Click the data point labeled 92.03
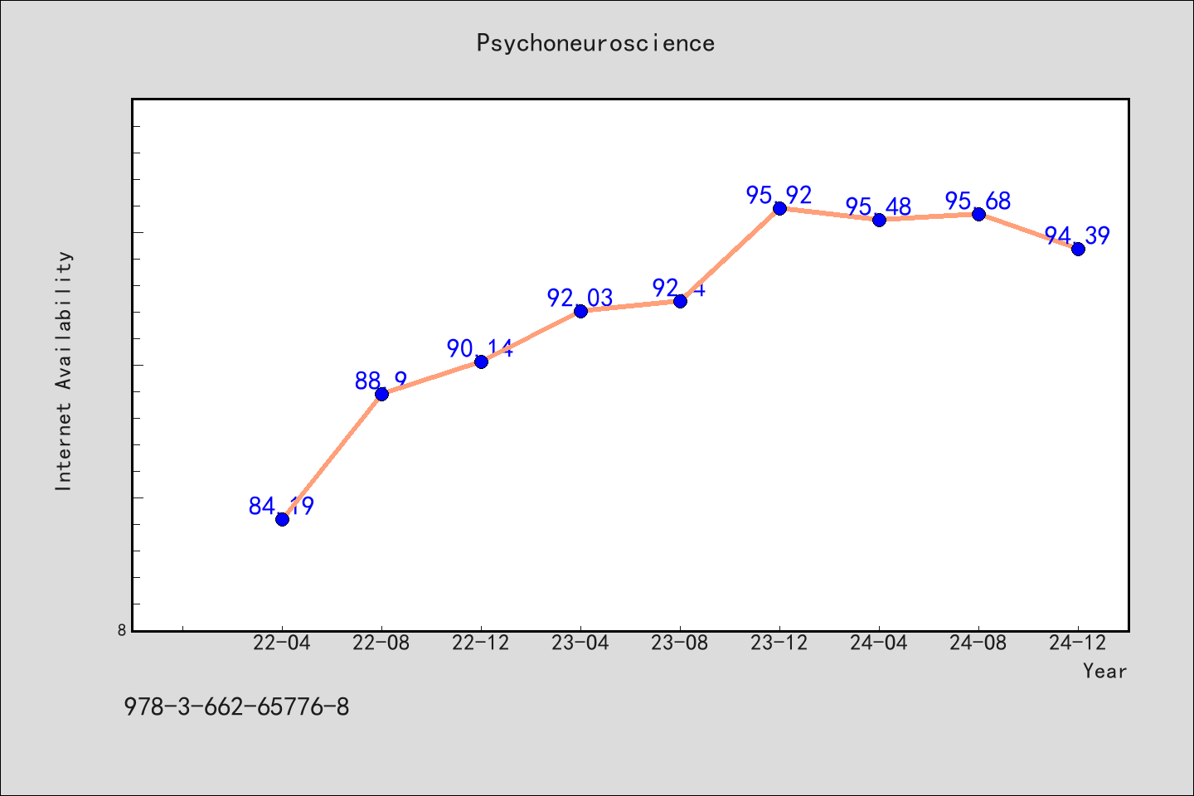The height and width of the screenshot is (796, 1194). coord(580,311)
